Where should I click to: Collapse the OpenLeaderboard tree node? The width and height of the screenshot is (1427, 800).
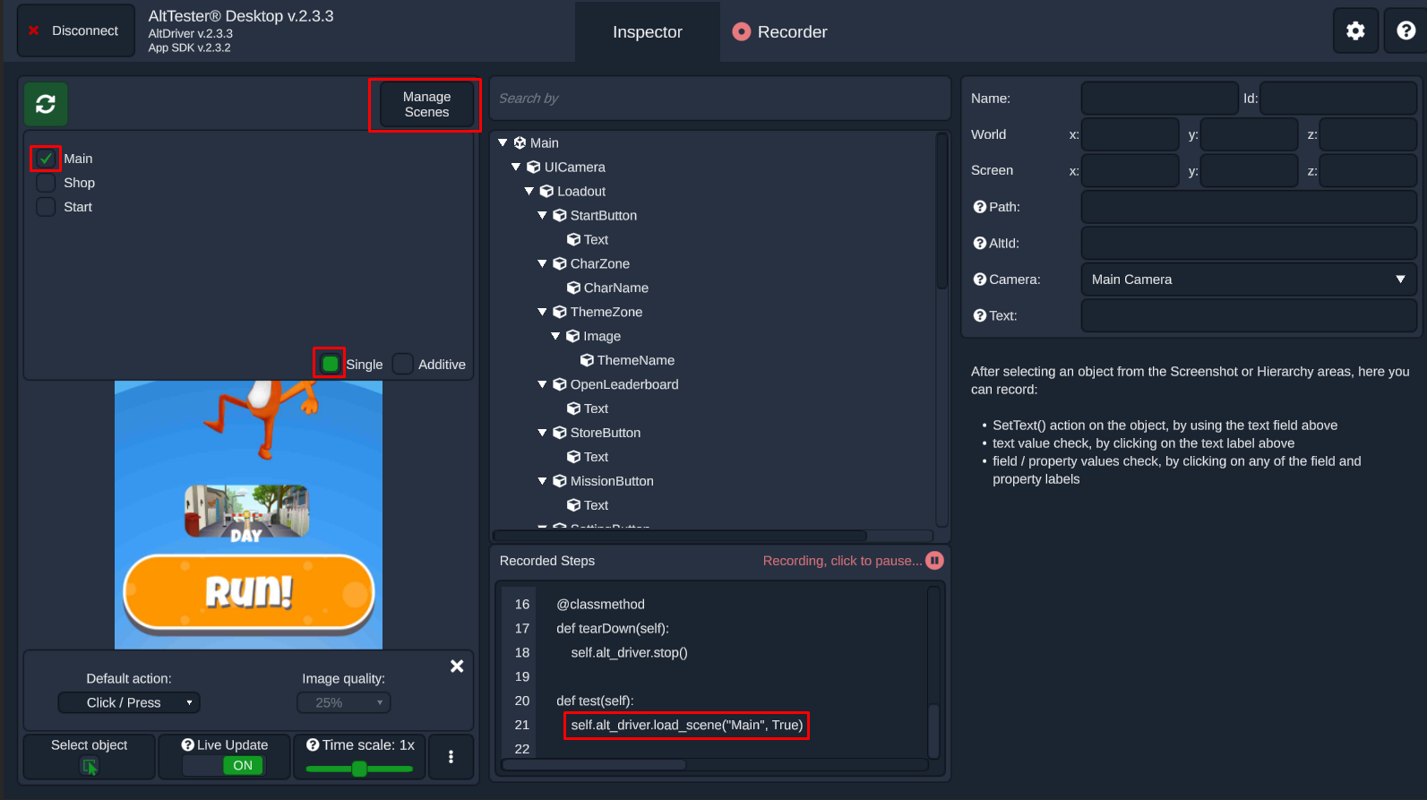coord(542,384)
